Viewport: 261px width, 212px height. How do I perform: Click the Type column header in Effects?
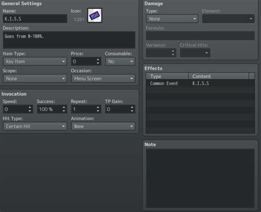pyautogui.click(x=167, y=76)
